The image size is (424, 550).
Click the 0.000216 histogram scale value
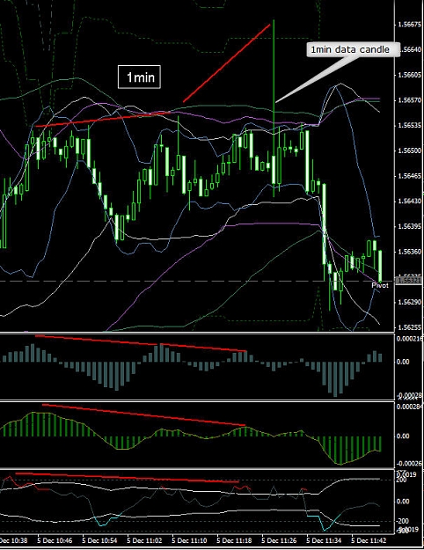click(x=410, y=339)
